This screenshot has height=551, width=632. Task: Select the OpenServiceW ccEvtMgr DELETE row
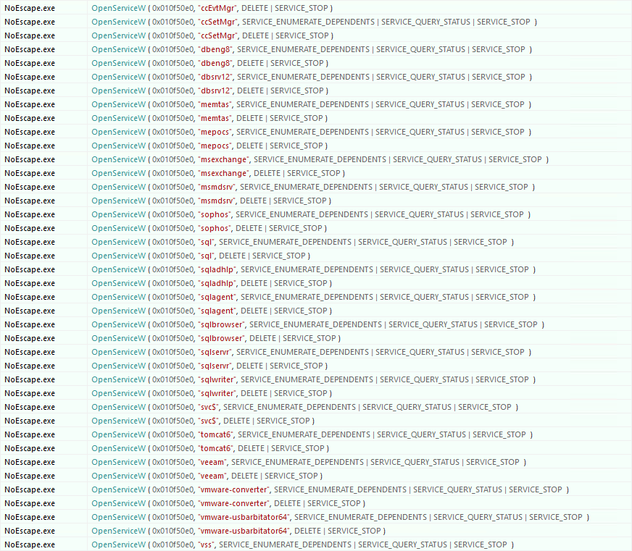click(x=316, y=8)
